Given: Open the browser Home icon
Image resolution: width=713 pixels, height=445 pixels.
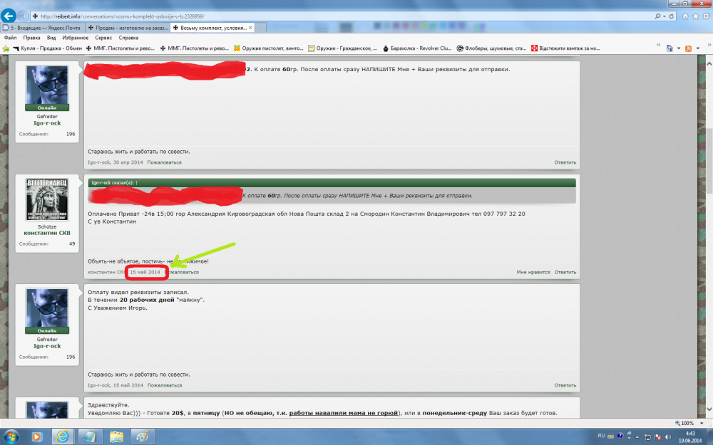Looking at the screenshot, I should (x=685, y=16).
